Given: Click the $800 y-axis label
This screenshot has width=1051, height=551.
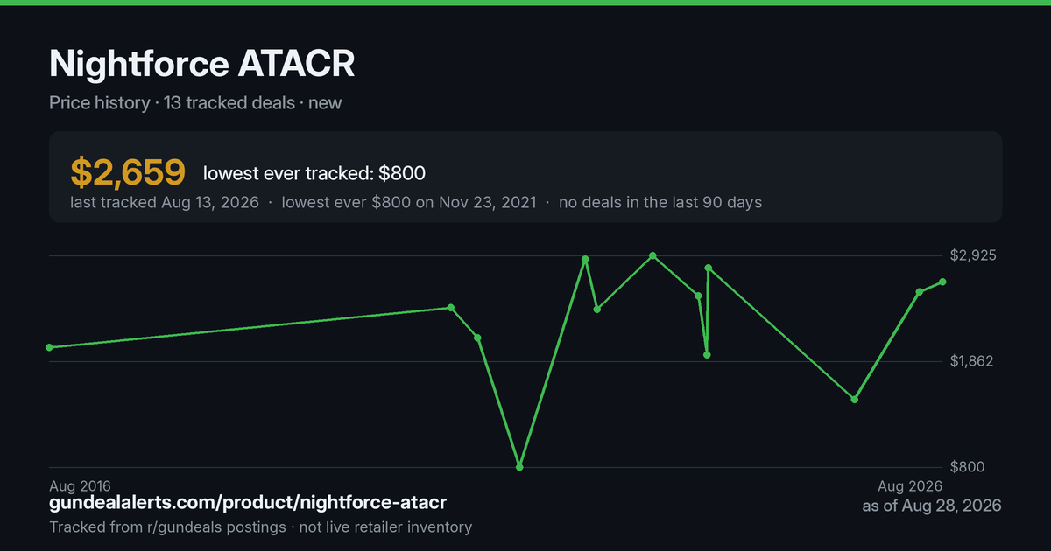Looking at the screenshot, I should pyautogui.click(x=968, y=467).
